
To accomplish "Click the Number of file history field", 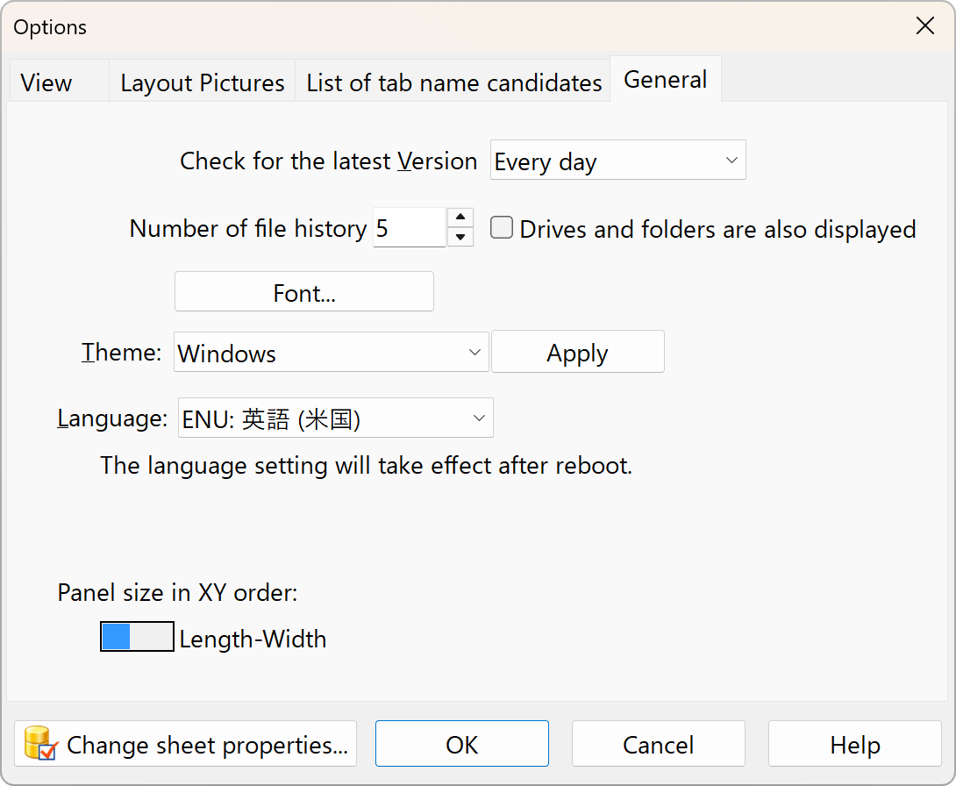I will [409, 228].
